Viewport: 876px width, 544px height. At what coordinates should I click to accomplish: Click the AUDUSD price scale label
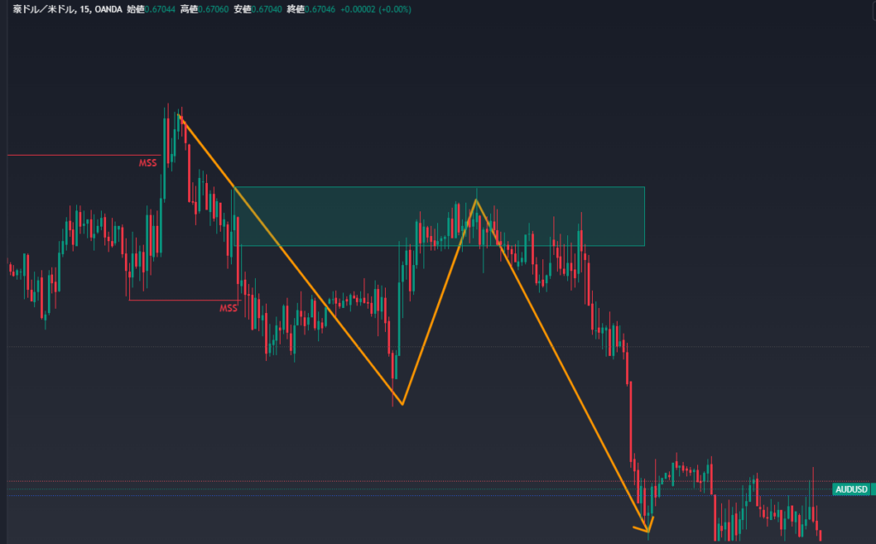pyautogui.click(x=851, y=490)
